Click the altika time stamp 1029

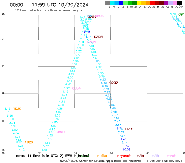tap(29, 142)
